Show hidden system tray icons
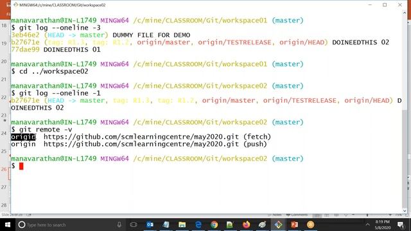This screenshot has width=411, height=231. tap(367, 225)
